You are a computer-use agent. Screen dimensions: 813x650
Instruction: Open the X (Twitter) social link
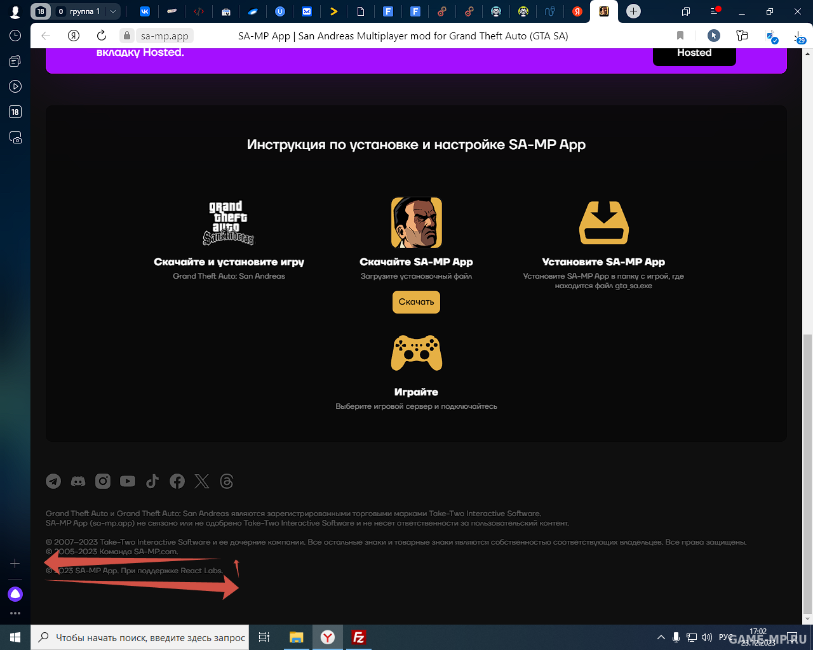(x=202, y=481)
